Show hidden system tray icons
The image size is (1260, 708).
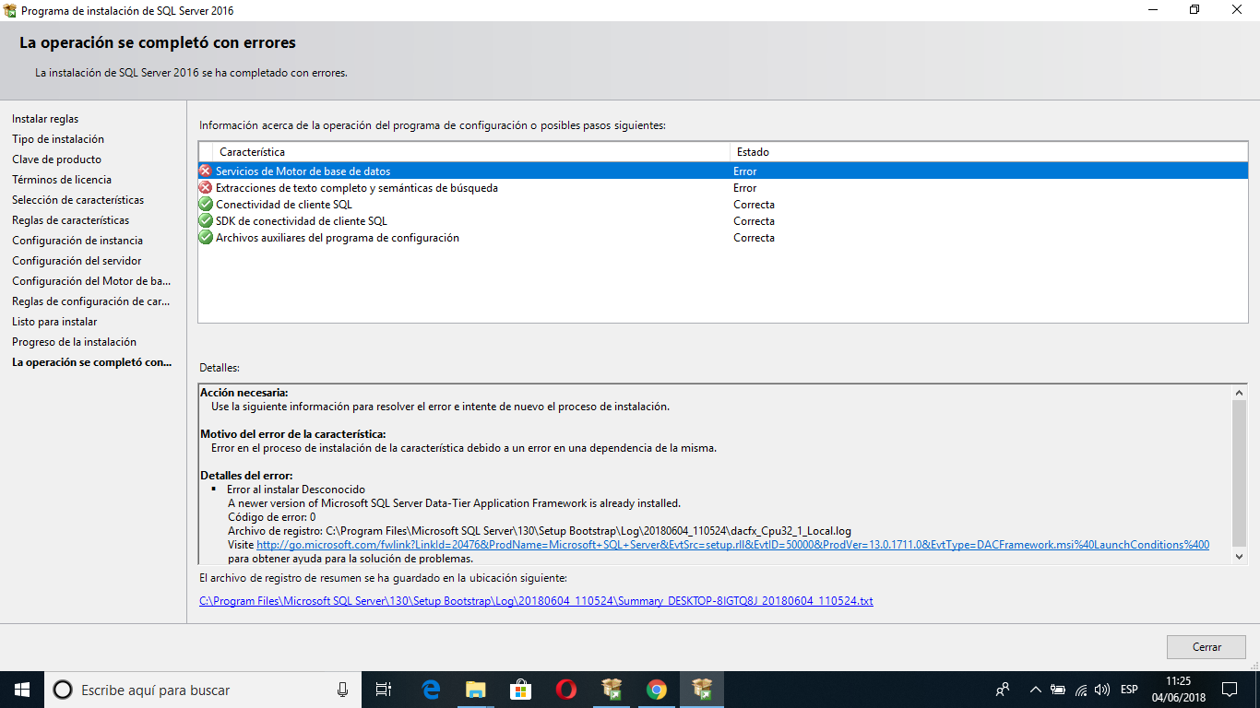[1035, 690]
